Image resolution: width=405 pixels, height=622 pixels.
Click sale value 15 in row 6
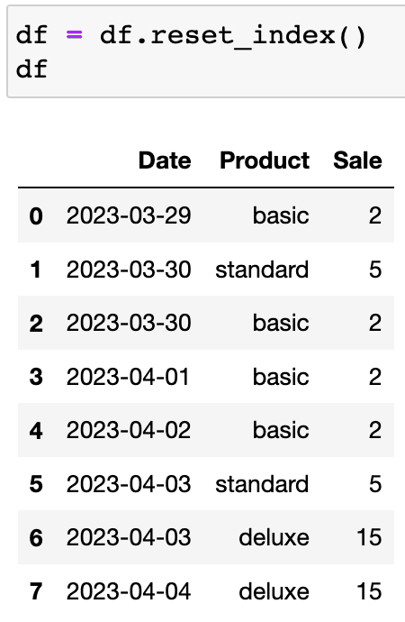tap(369, 537)
